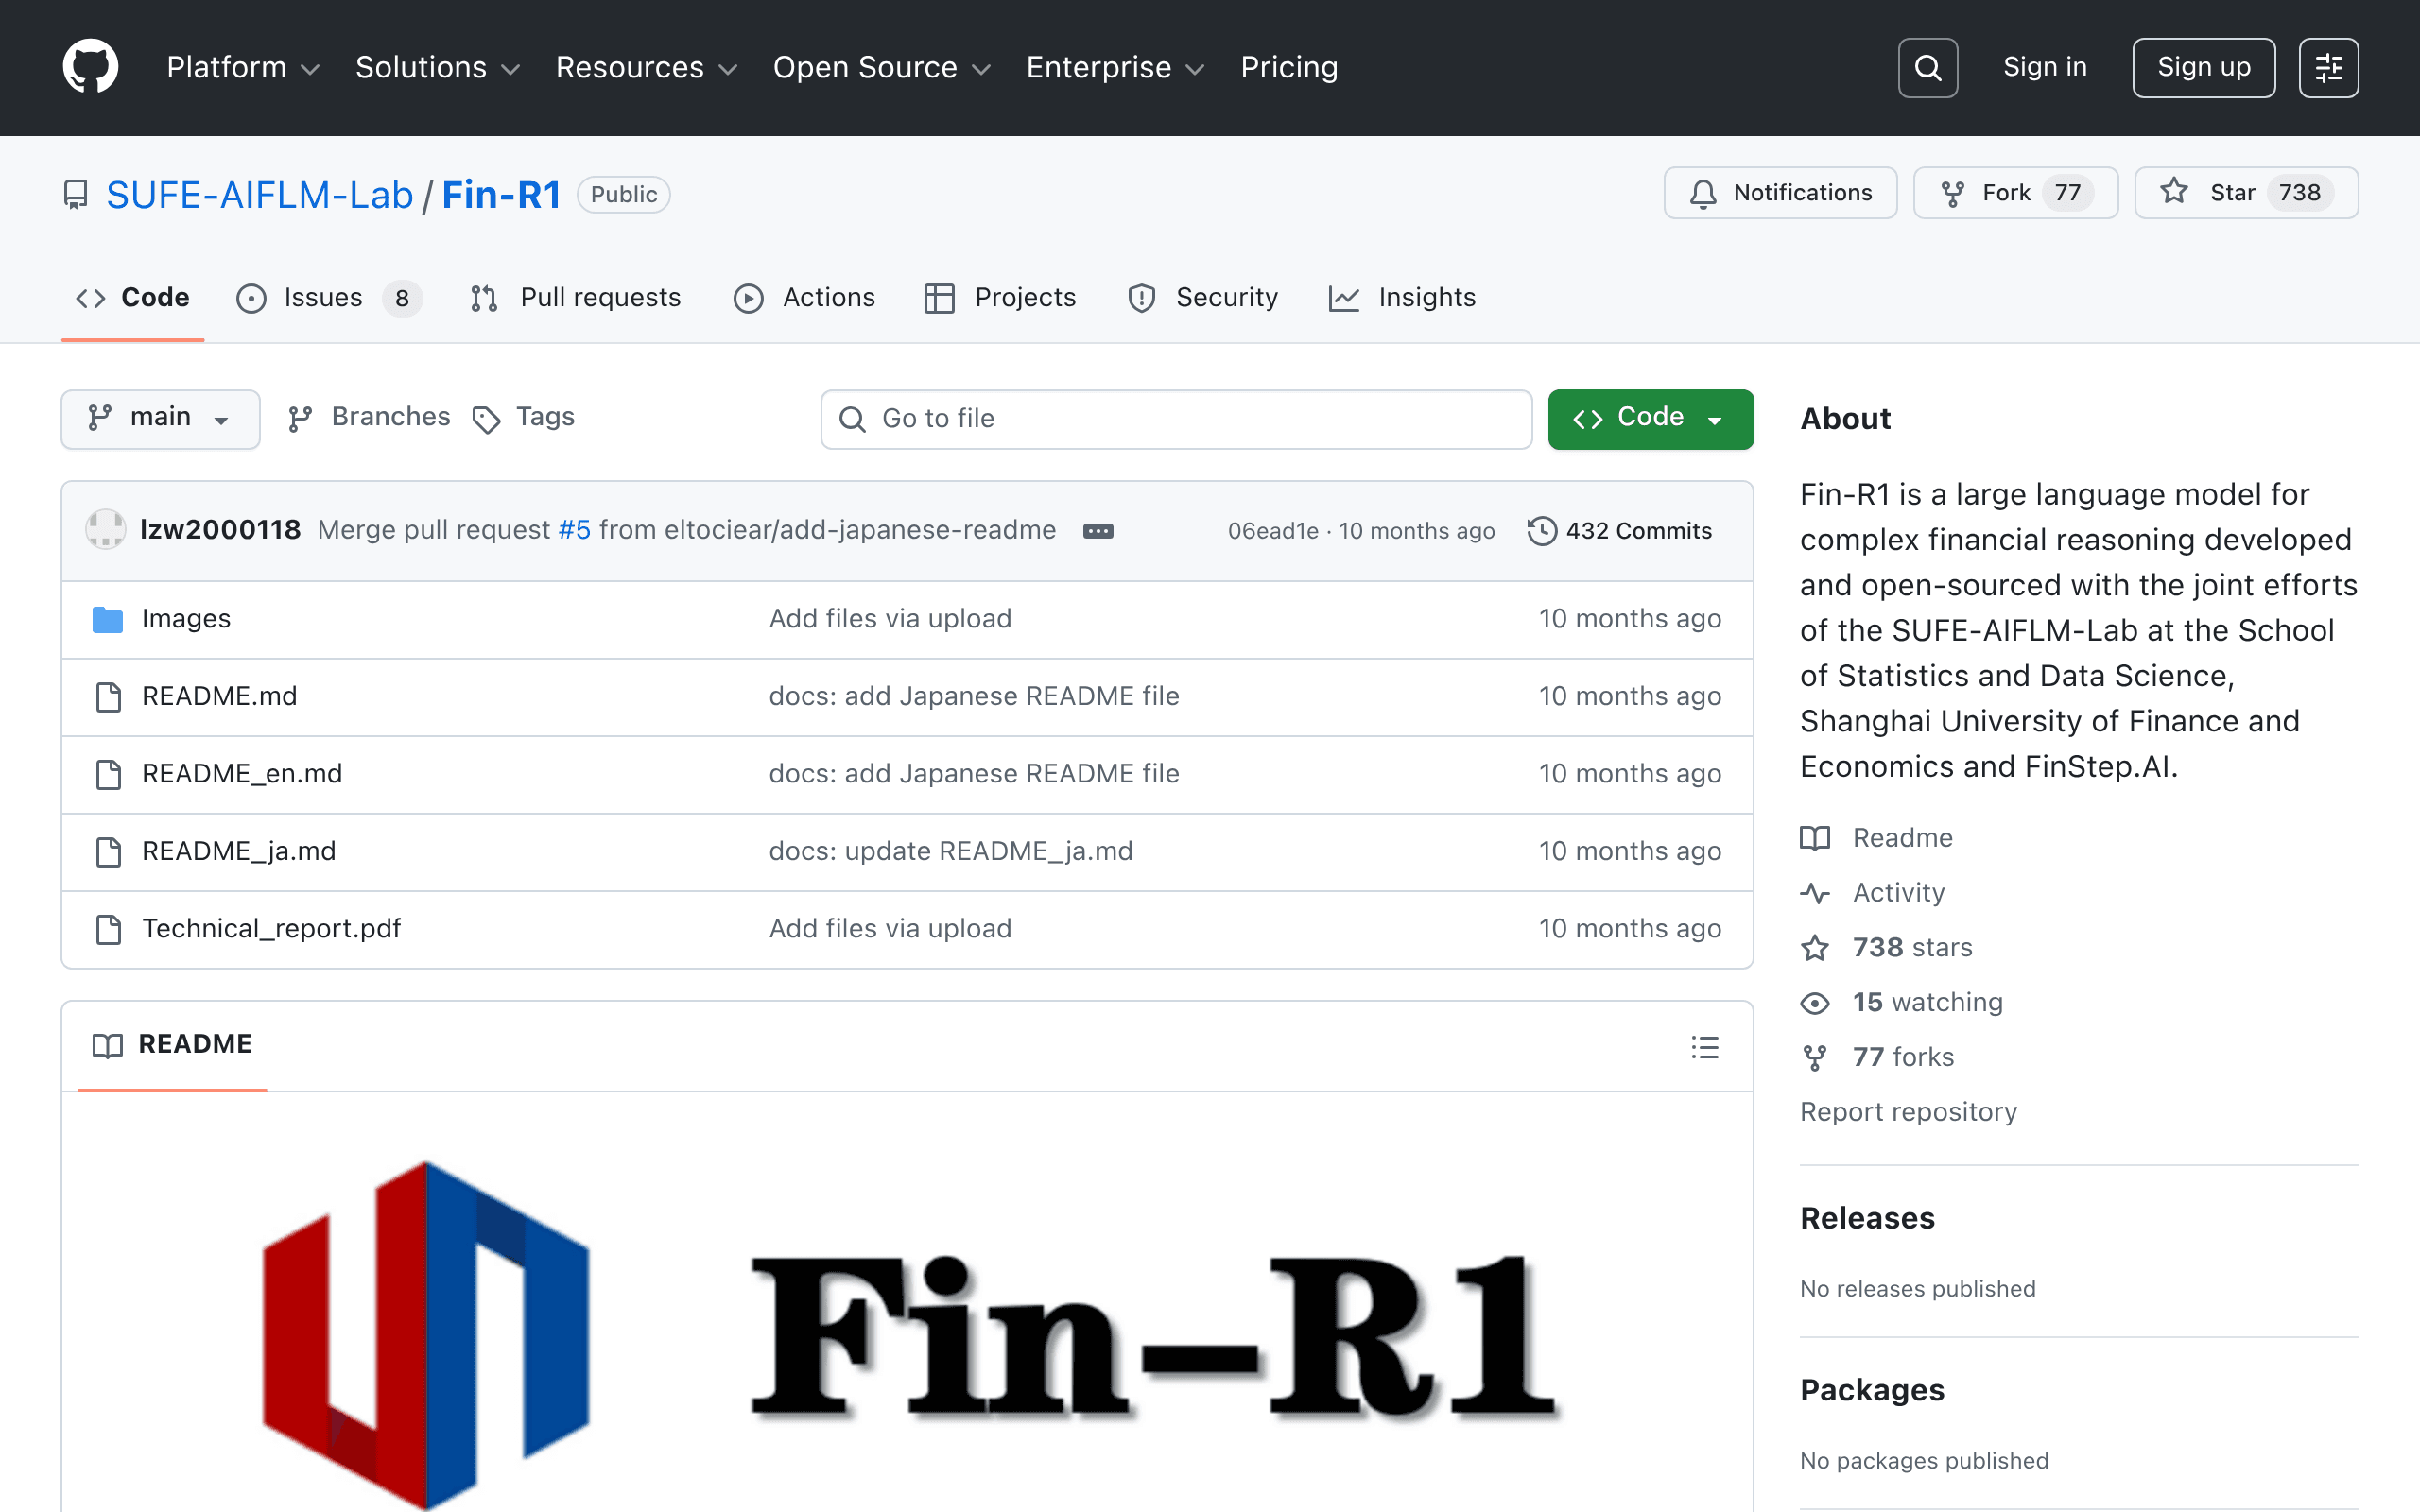Switch to Issues tab
Screen dimensions: 2420x1512
[x=329, y=298]
